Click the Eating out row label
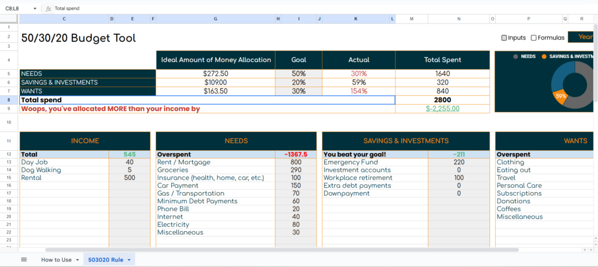This screenshot has height=267, width=598. tap(514, 170)
